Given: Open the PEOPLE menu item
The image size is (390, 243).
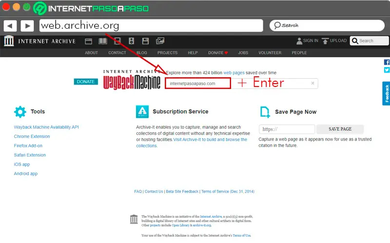Looking at the screenshot, I should [299, 53].
